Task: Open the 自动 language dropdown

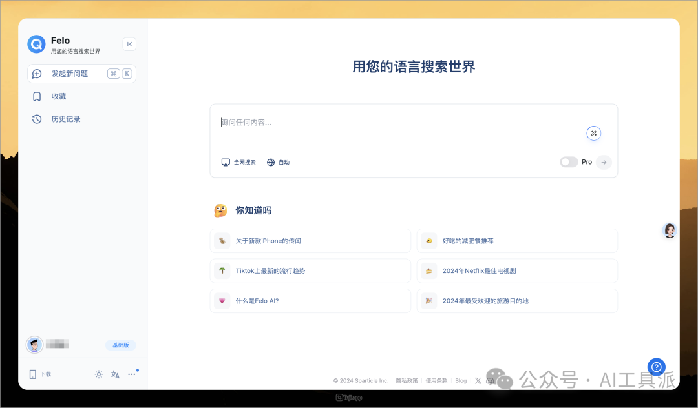Action: click(278, 162)
